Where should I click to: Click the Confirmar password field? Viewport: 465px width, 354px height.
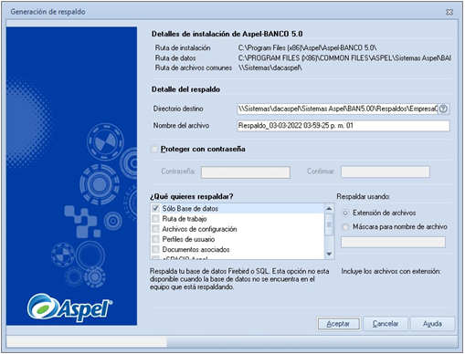(x=386, y=172)
